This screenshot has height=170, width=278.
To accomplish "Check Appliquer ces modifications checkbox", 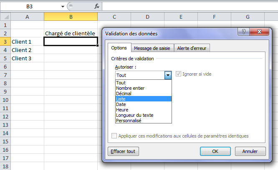I will (x=114, y=136).
